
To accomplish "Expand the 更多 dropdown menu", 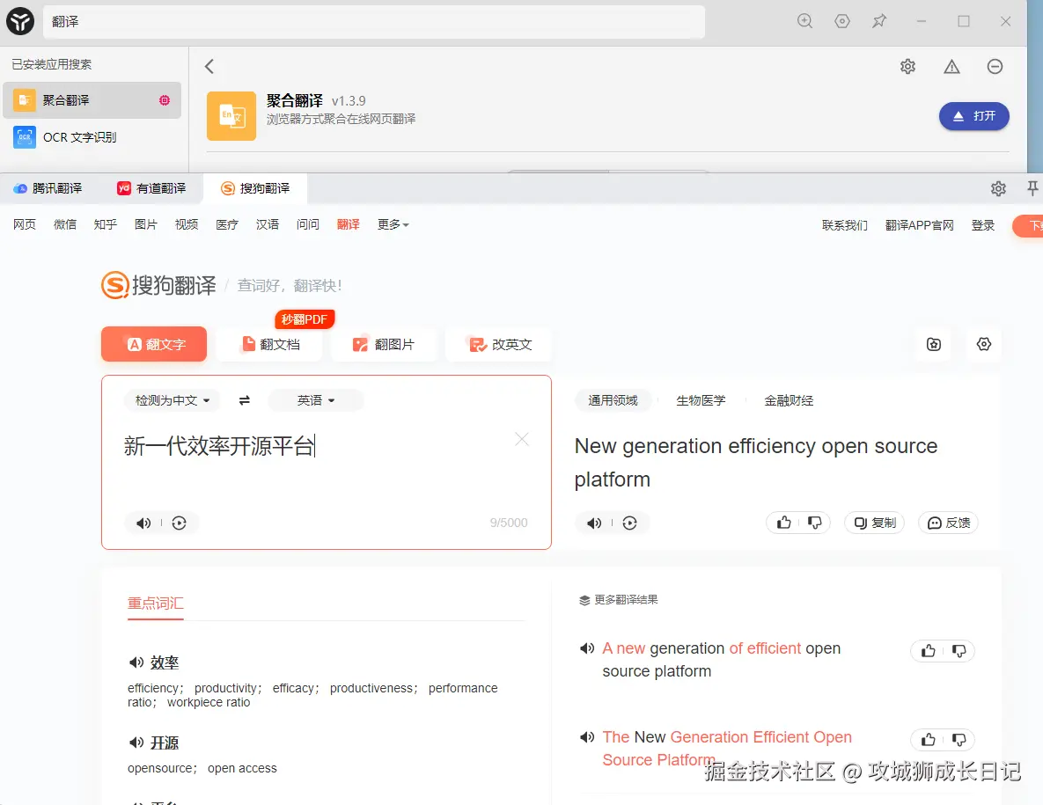I will click(x=393, y=224).
